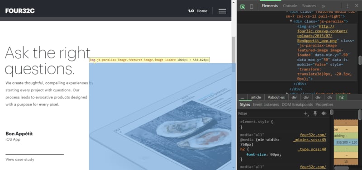362x170 pixels.
Task: Open the hamburger menu on website
Action: coord(222,11)
